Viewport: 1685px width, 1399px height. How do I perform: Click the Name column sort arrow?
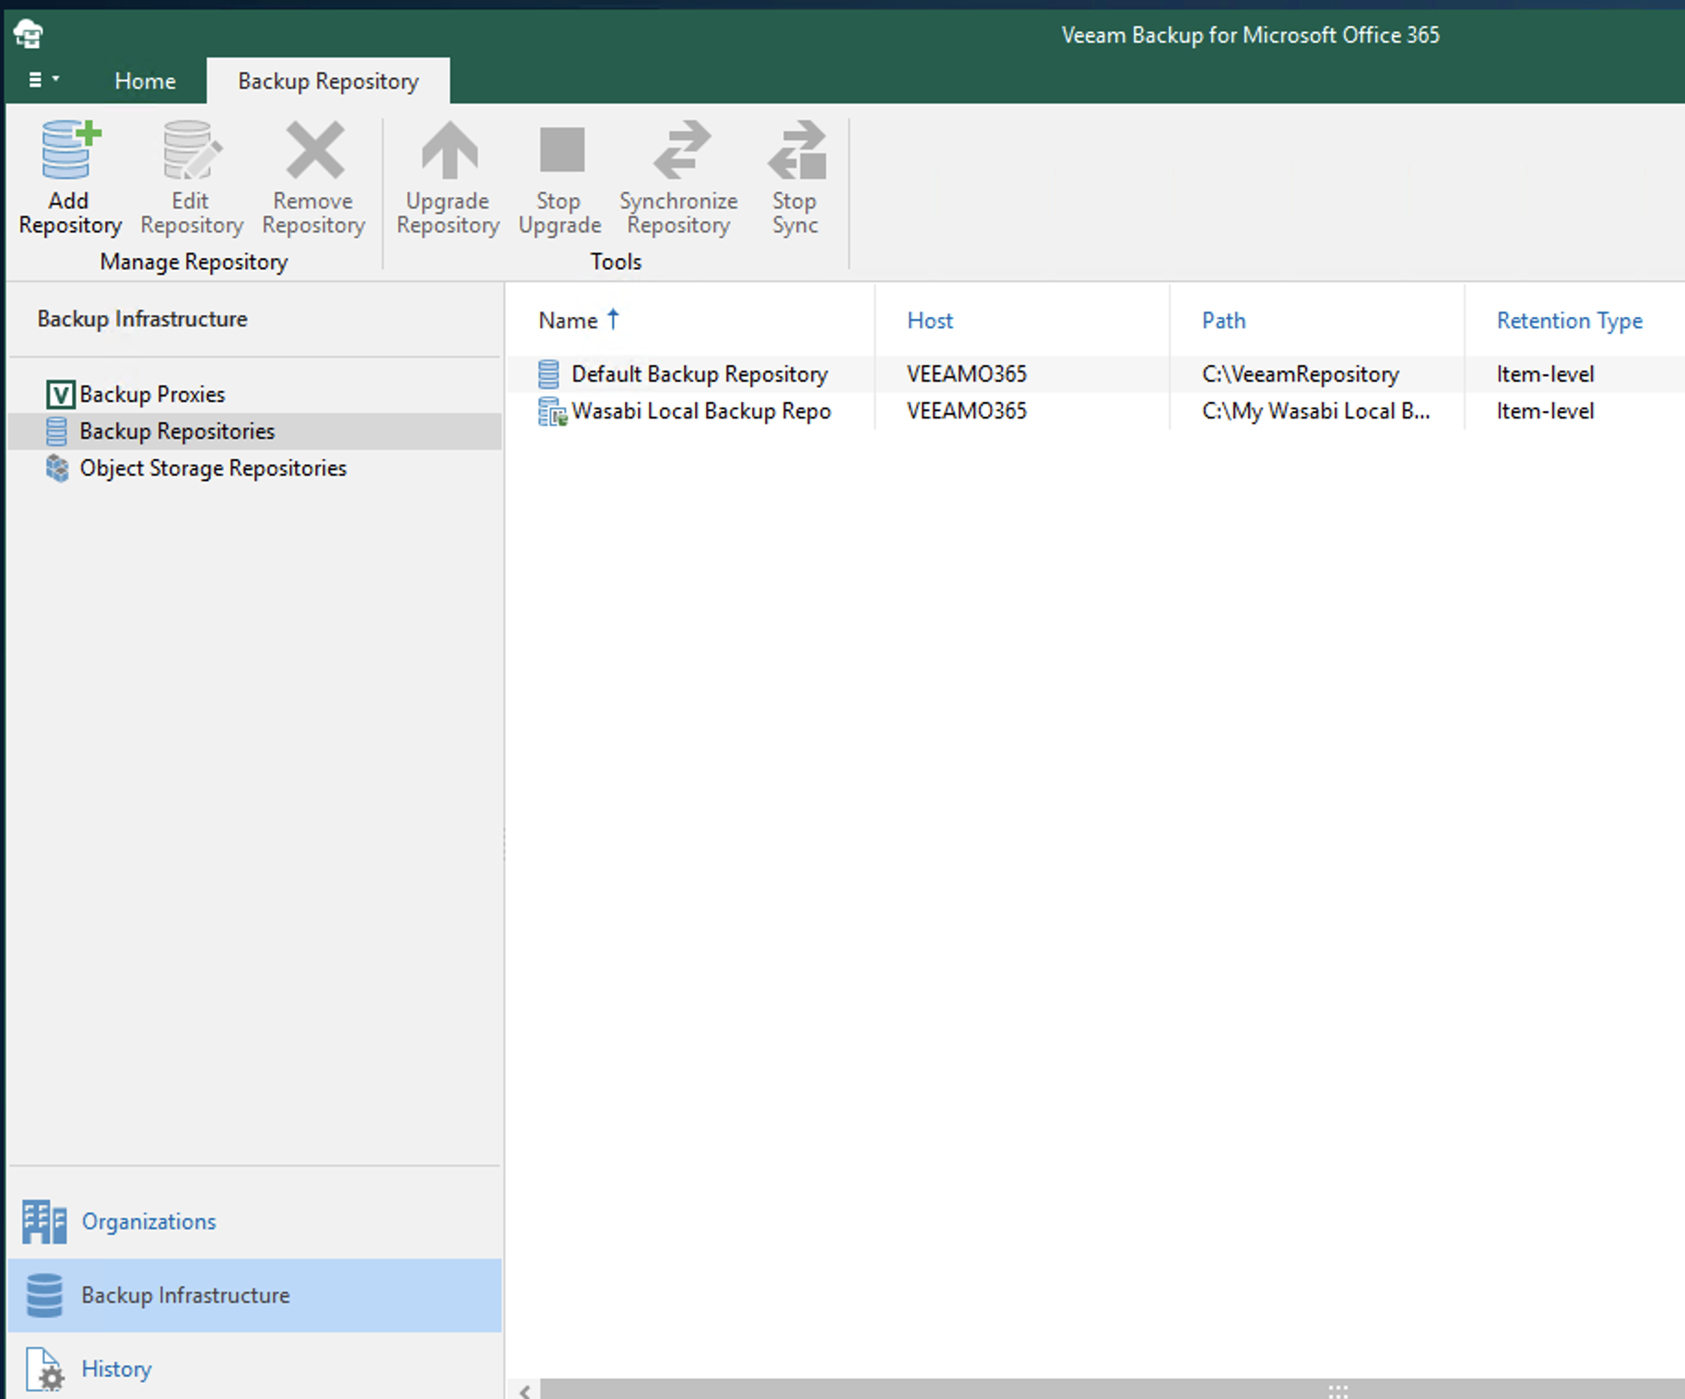point(613,319)
